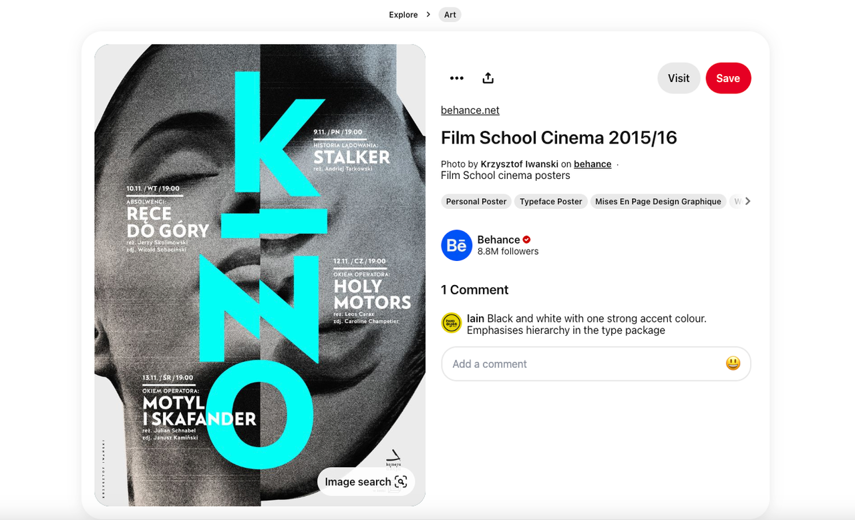Click the Behance profile logo avatar
Screen dimensions: 855x520
click(x=456, y=246)
